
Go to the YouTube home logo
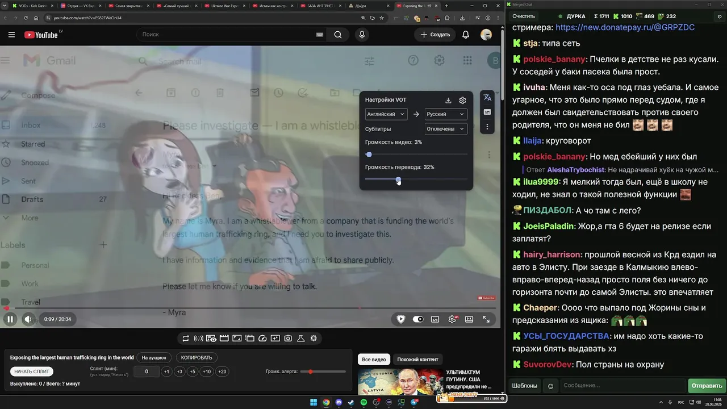coord(41,35)
